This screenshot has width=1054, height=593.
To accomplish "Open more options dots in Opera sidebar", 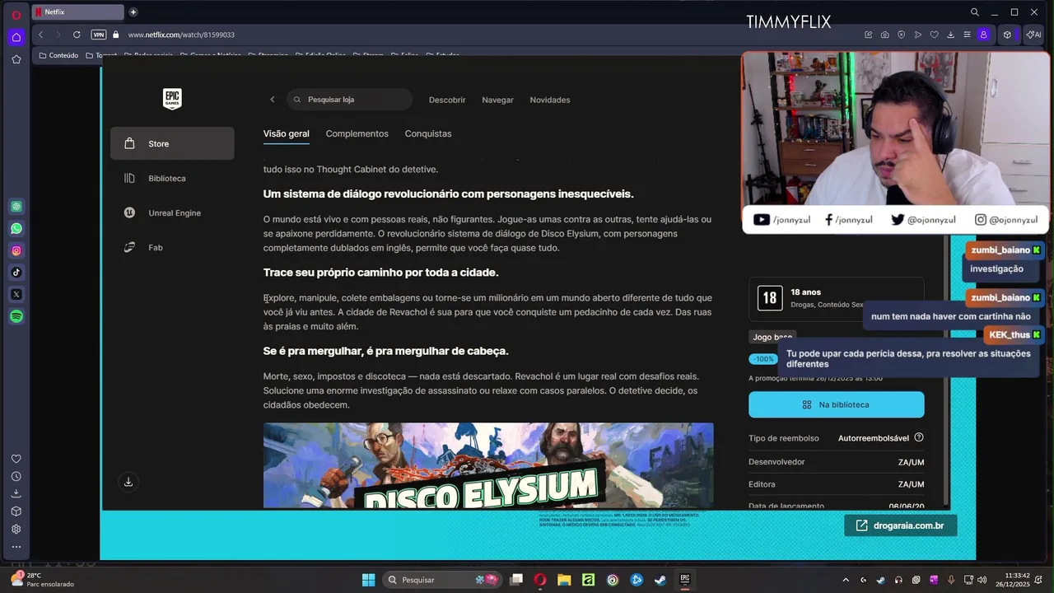I will (x=16, y=546).
